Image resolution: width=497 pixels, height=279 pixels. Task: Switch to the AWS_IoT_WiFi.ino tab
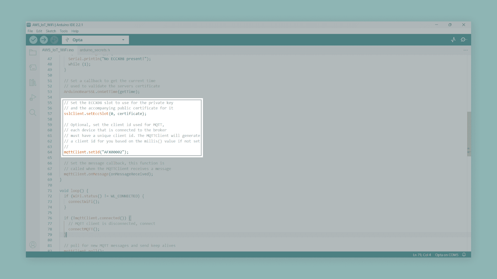point(58,50)
